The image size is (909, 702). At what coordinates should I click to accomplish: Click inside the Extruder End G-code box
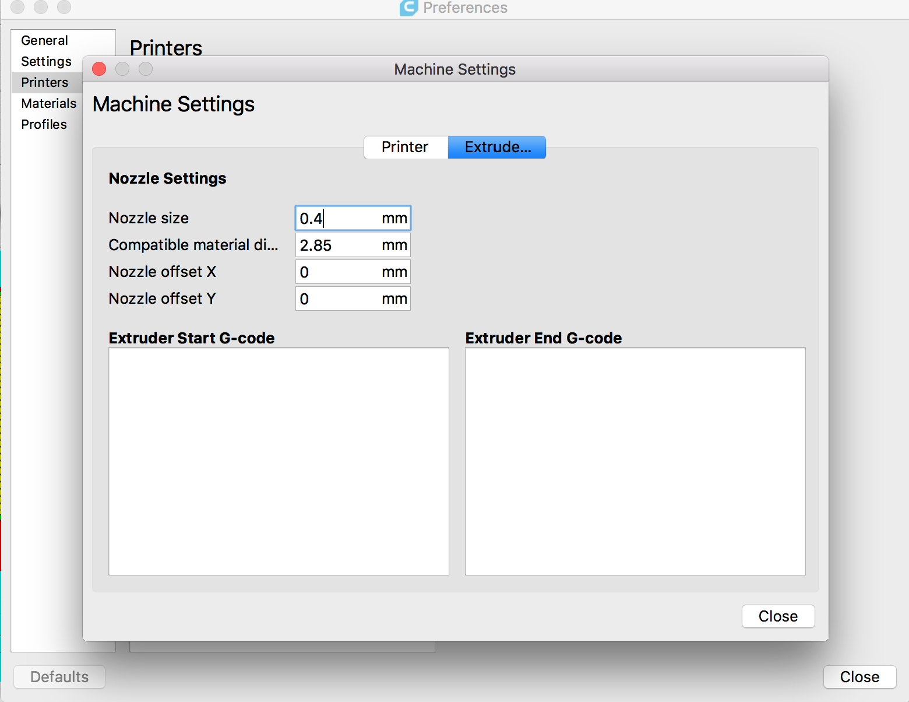635,461
